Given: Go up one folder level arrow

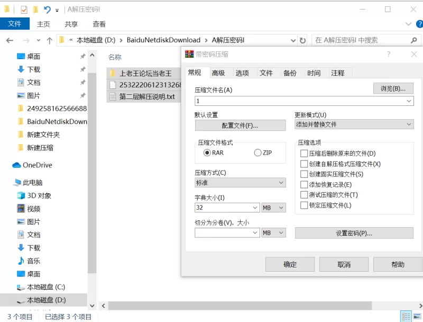Looking at the screenshot, I should 49,41.
